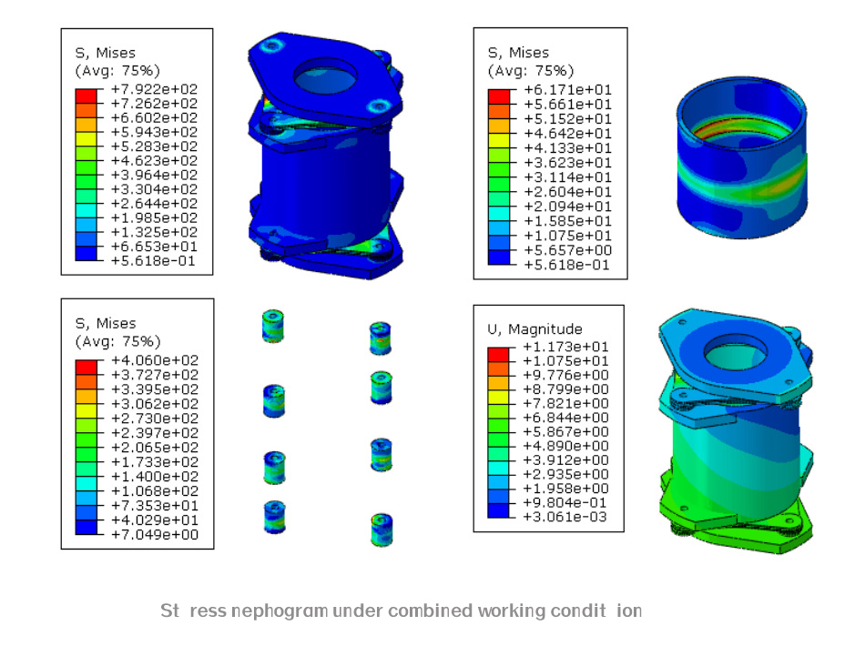The image size is (865, 656).
Task: Select the +6.653e+01 value in the assembly legend
Action: (153, 247)
